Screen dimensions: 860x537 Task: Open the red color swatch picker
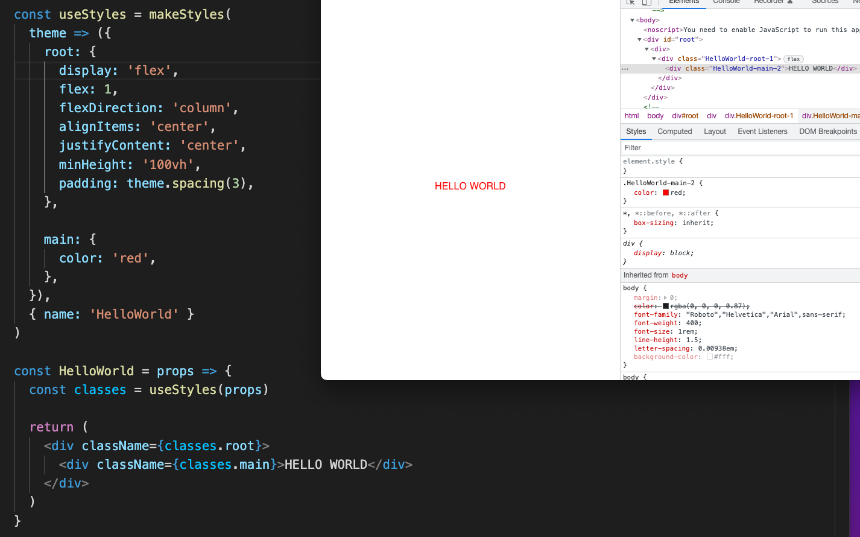tap(666, 193)
